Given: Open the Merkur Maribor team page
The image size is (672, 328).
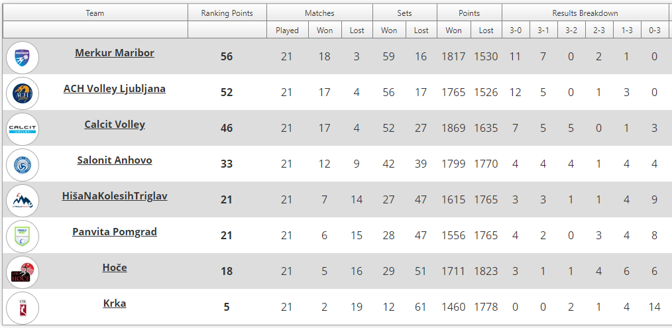Looking at the screenshot, I should (x=115, y=53).
